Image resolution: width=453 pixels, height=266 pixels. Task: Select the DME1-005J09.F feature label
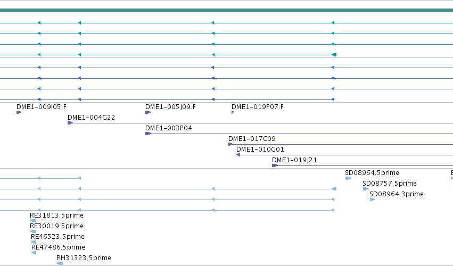click(x=170, y=107)
